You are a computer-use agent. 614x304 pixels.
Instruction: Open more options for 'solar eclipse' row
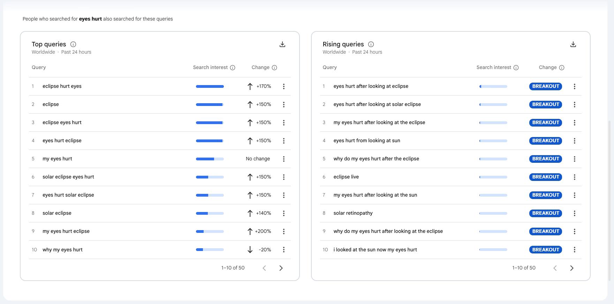tap(284, 213)
